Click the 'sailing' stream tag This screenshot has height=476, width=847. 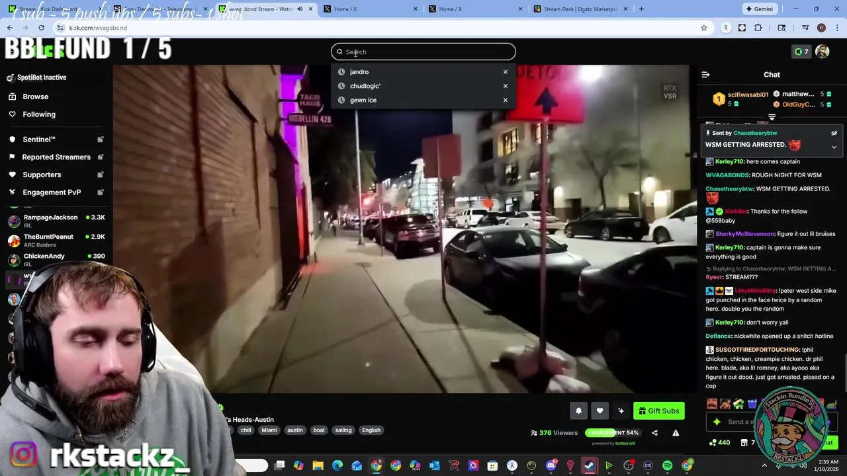(x=343, y=430)
